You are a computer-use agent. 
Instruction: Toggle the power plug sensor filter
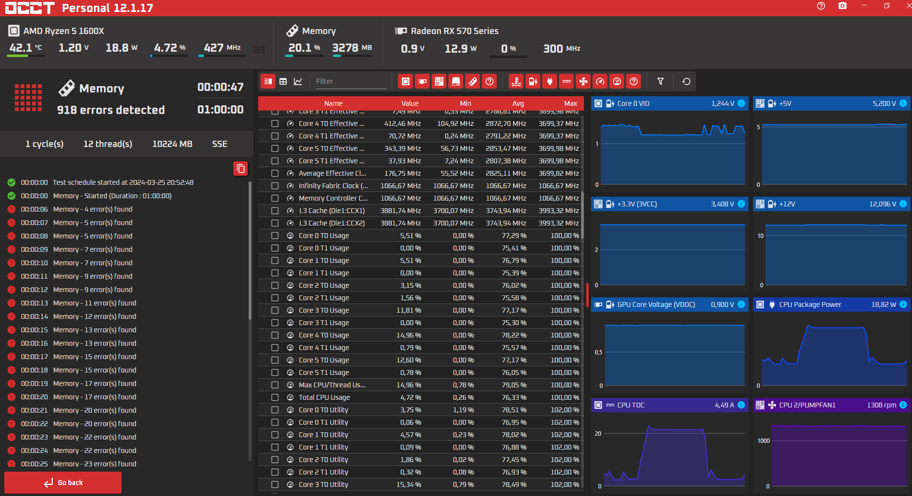tap(550, 81)
